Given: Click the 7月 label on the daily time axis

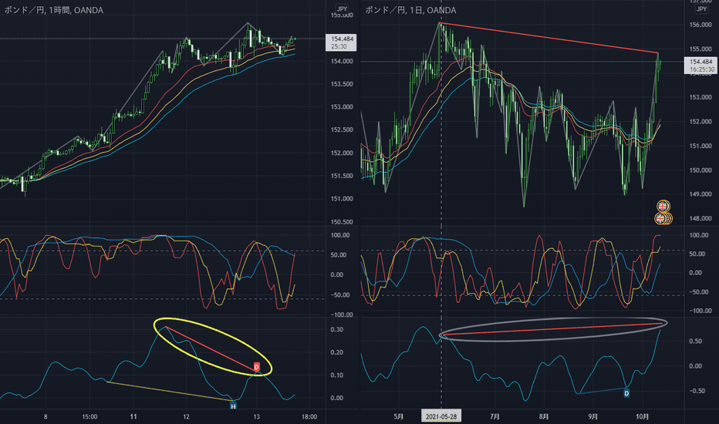Looking at the screenshot, I should pyautogui.click(x=495, y=416).
